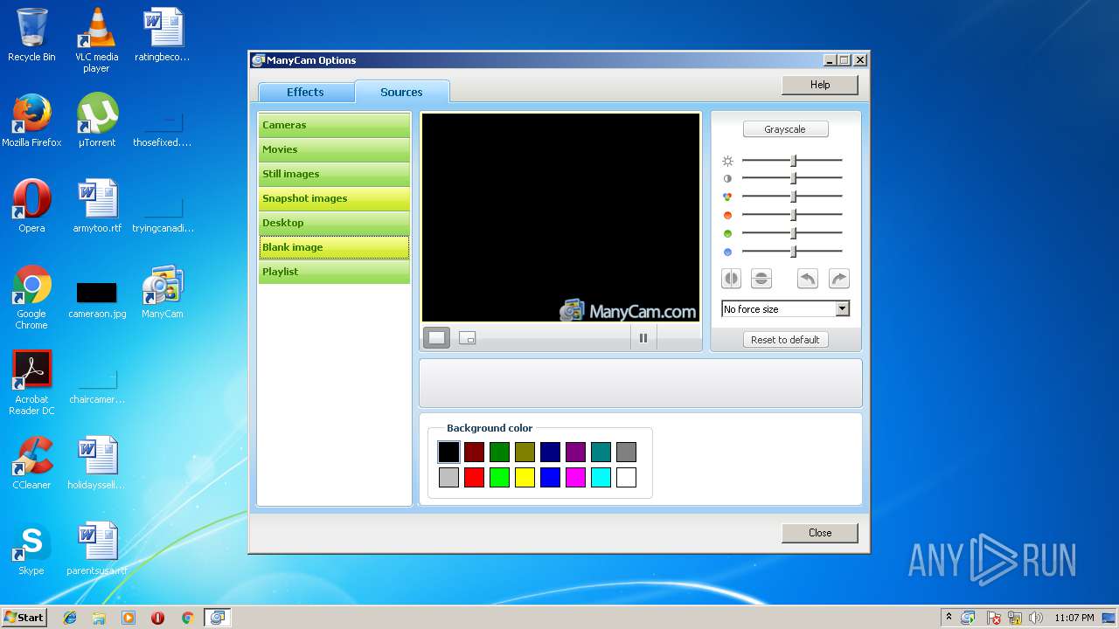Click the contrast slider handle

794,178
